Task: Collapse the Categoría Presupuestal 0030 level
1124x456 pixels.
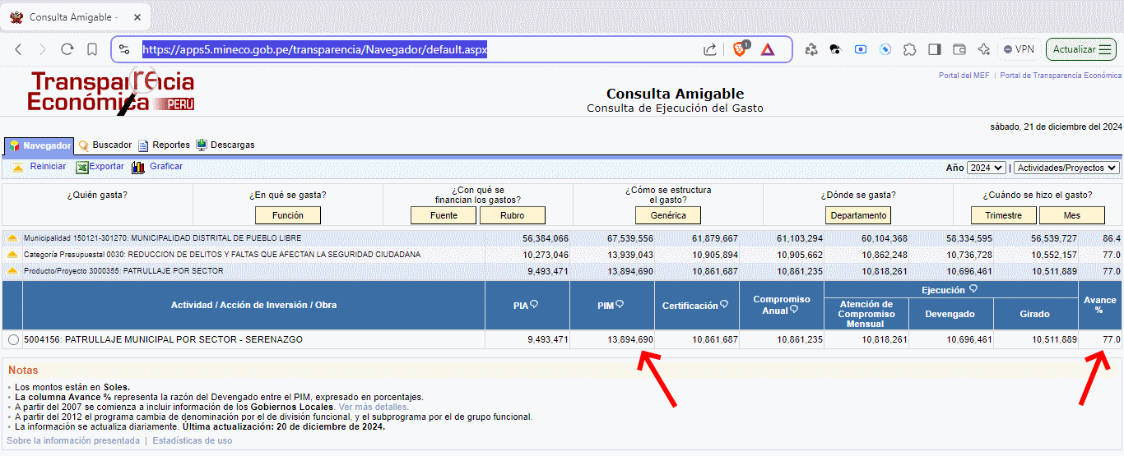Action: click(12, 255)
